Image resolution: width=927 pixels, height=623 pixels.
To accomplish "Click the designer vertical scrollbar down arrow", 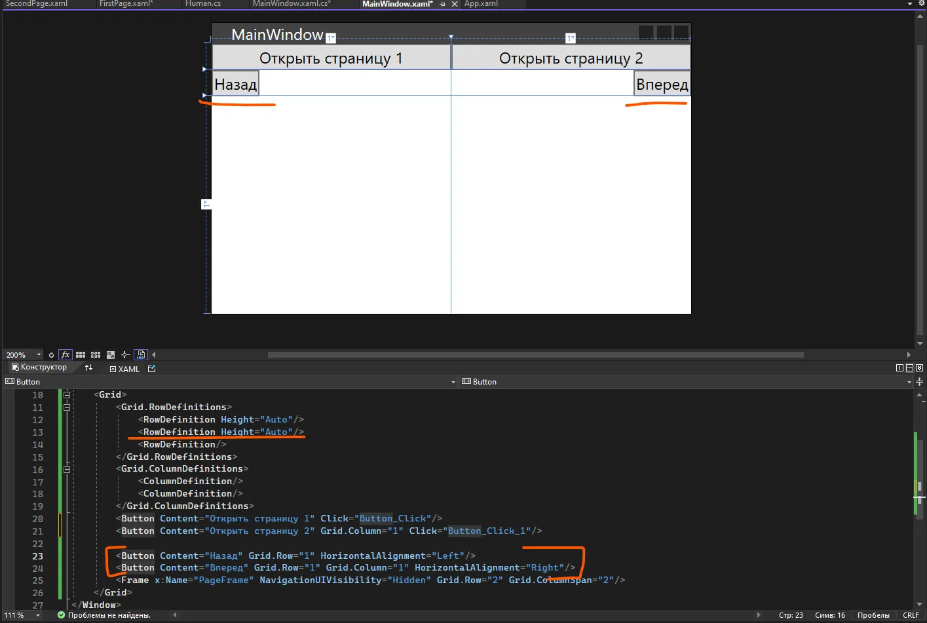I will (920, 343).
